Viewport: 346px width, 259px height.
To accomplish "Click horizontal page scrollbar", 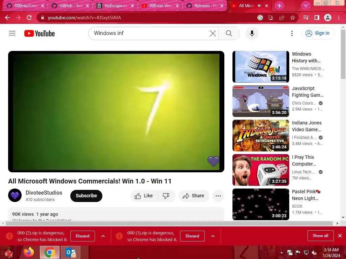I will (169, 223).
